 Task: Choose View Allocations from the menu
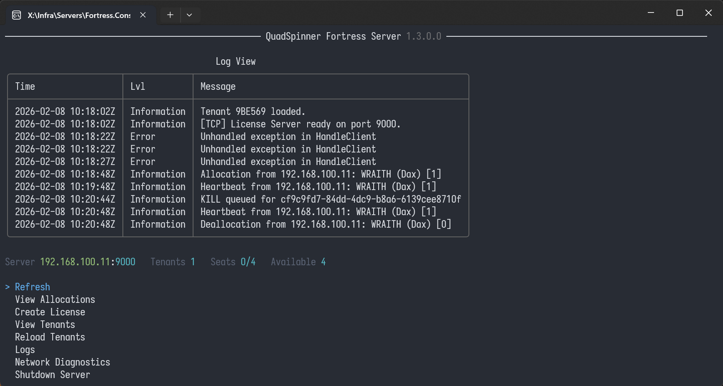pyautogui.click(x=55, y=300)
